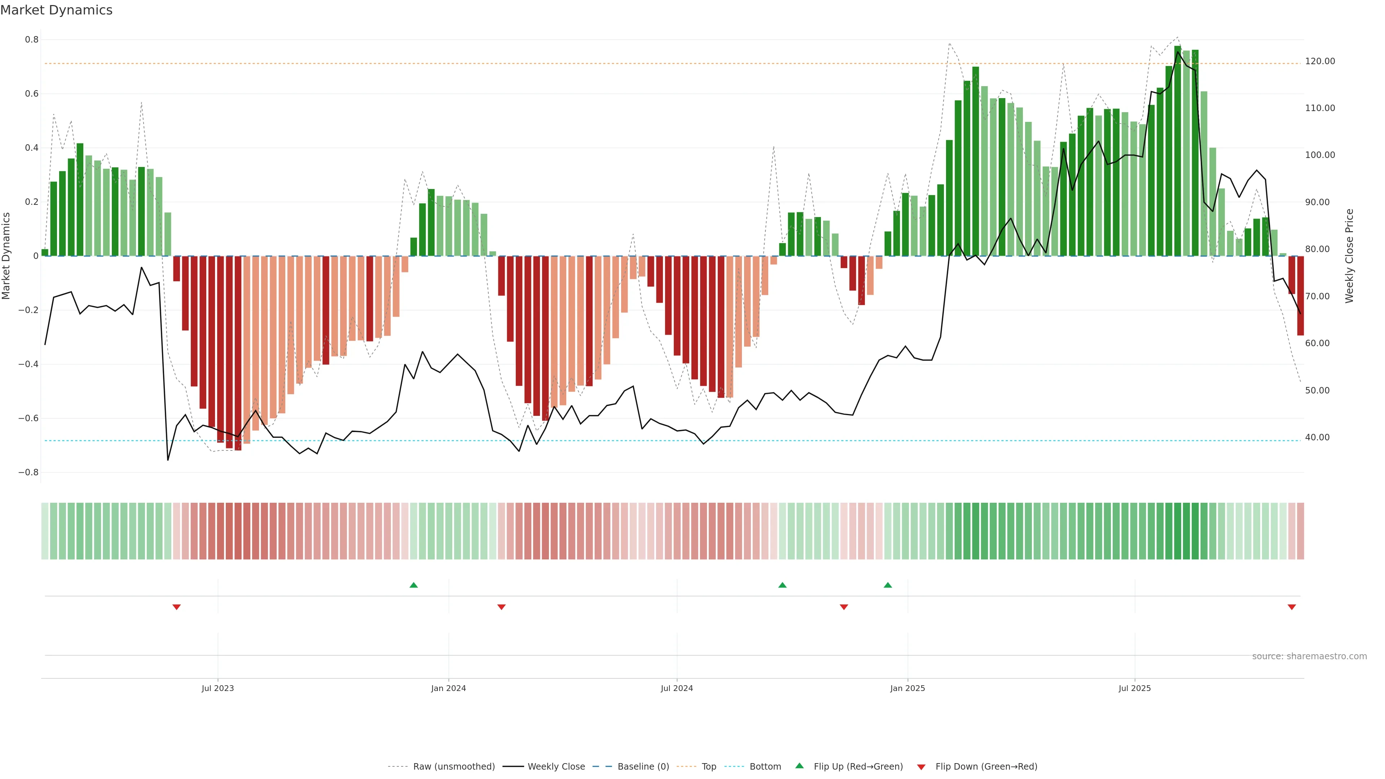Image resolution: width=1385 pixels, height=779 pixels.
Task: Toggle the Top legend entry
Action: [709, 767]
